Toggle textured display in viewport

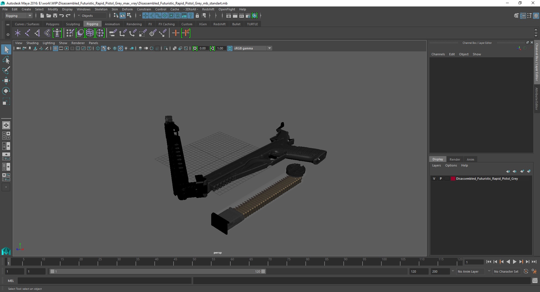[x=120, y=48]
